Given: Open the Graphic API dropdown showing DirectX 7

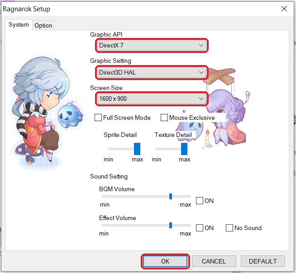Looking at the screenshot, I should tap(152, 45).
